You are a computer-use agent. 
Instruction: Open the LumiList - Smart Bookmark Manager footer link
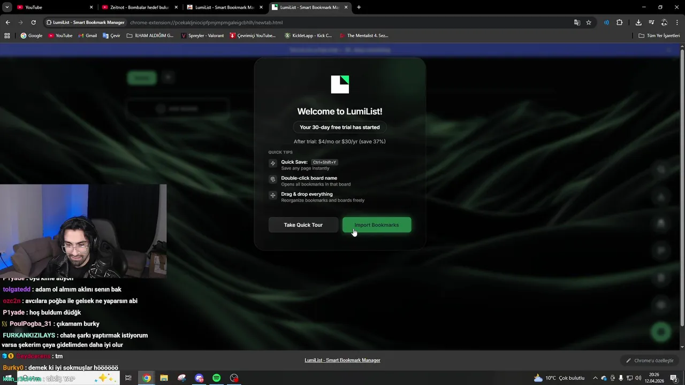point(342,360)
